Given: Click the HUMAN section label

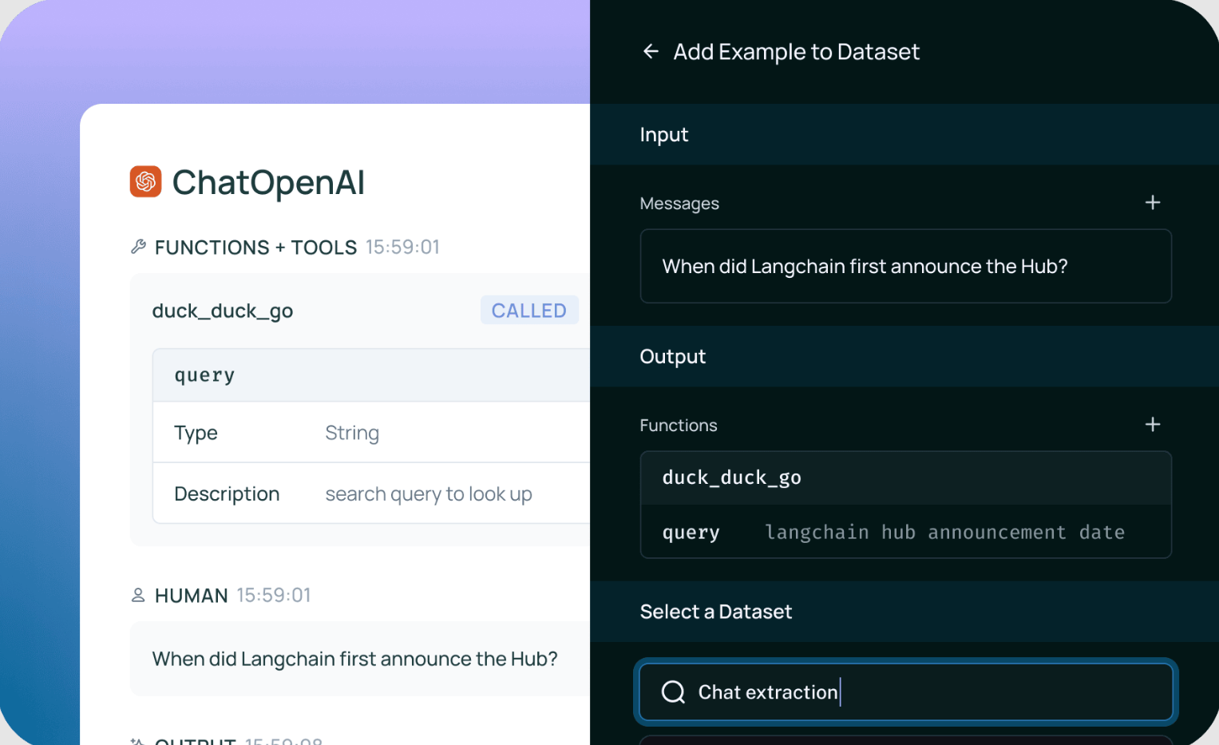Looking at the screenshot, I should tap(192, 596).
